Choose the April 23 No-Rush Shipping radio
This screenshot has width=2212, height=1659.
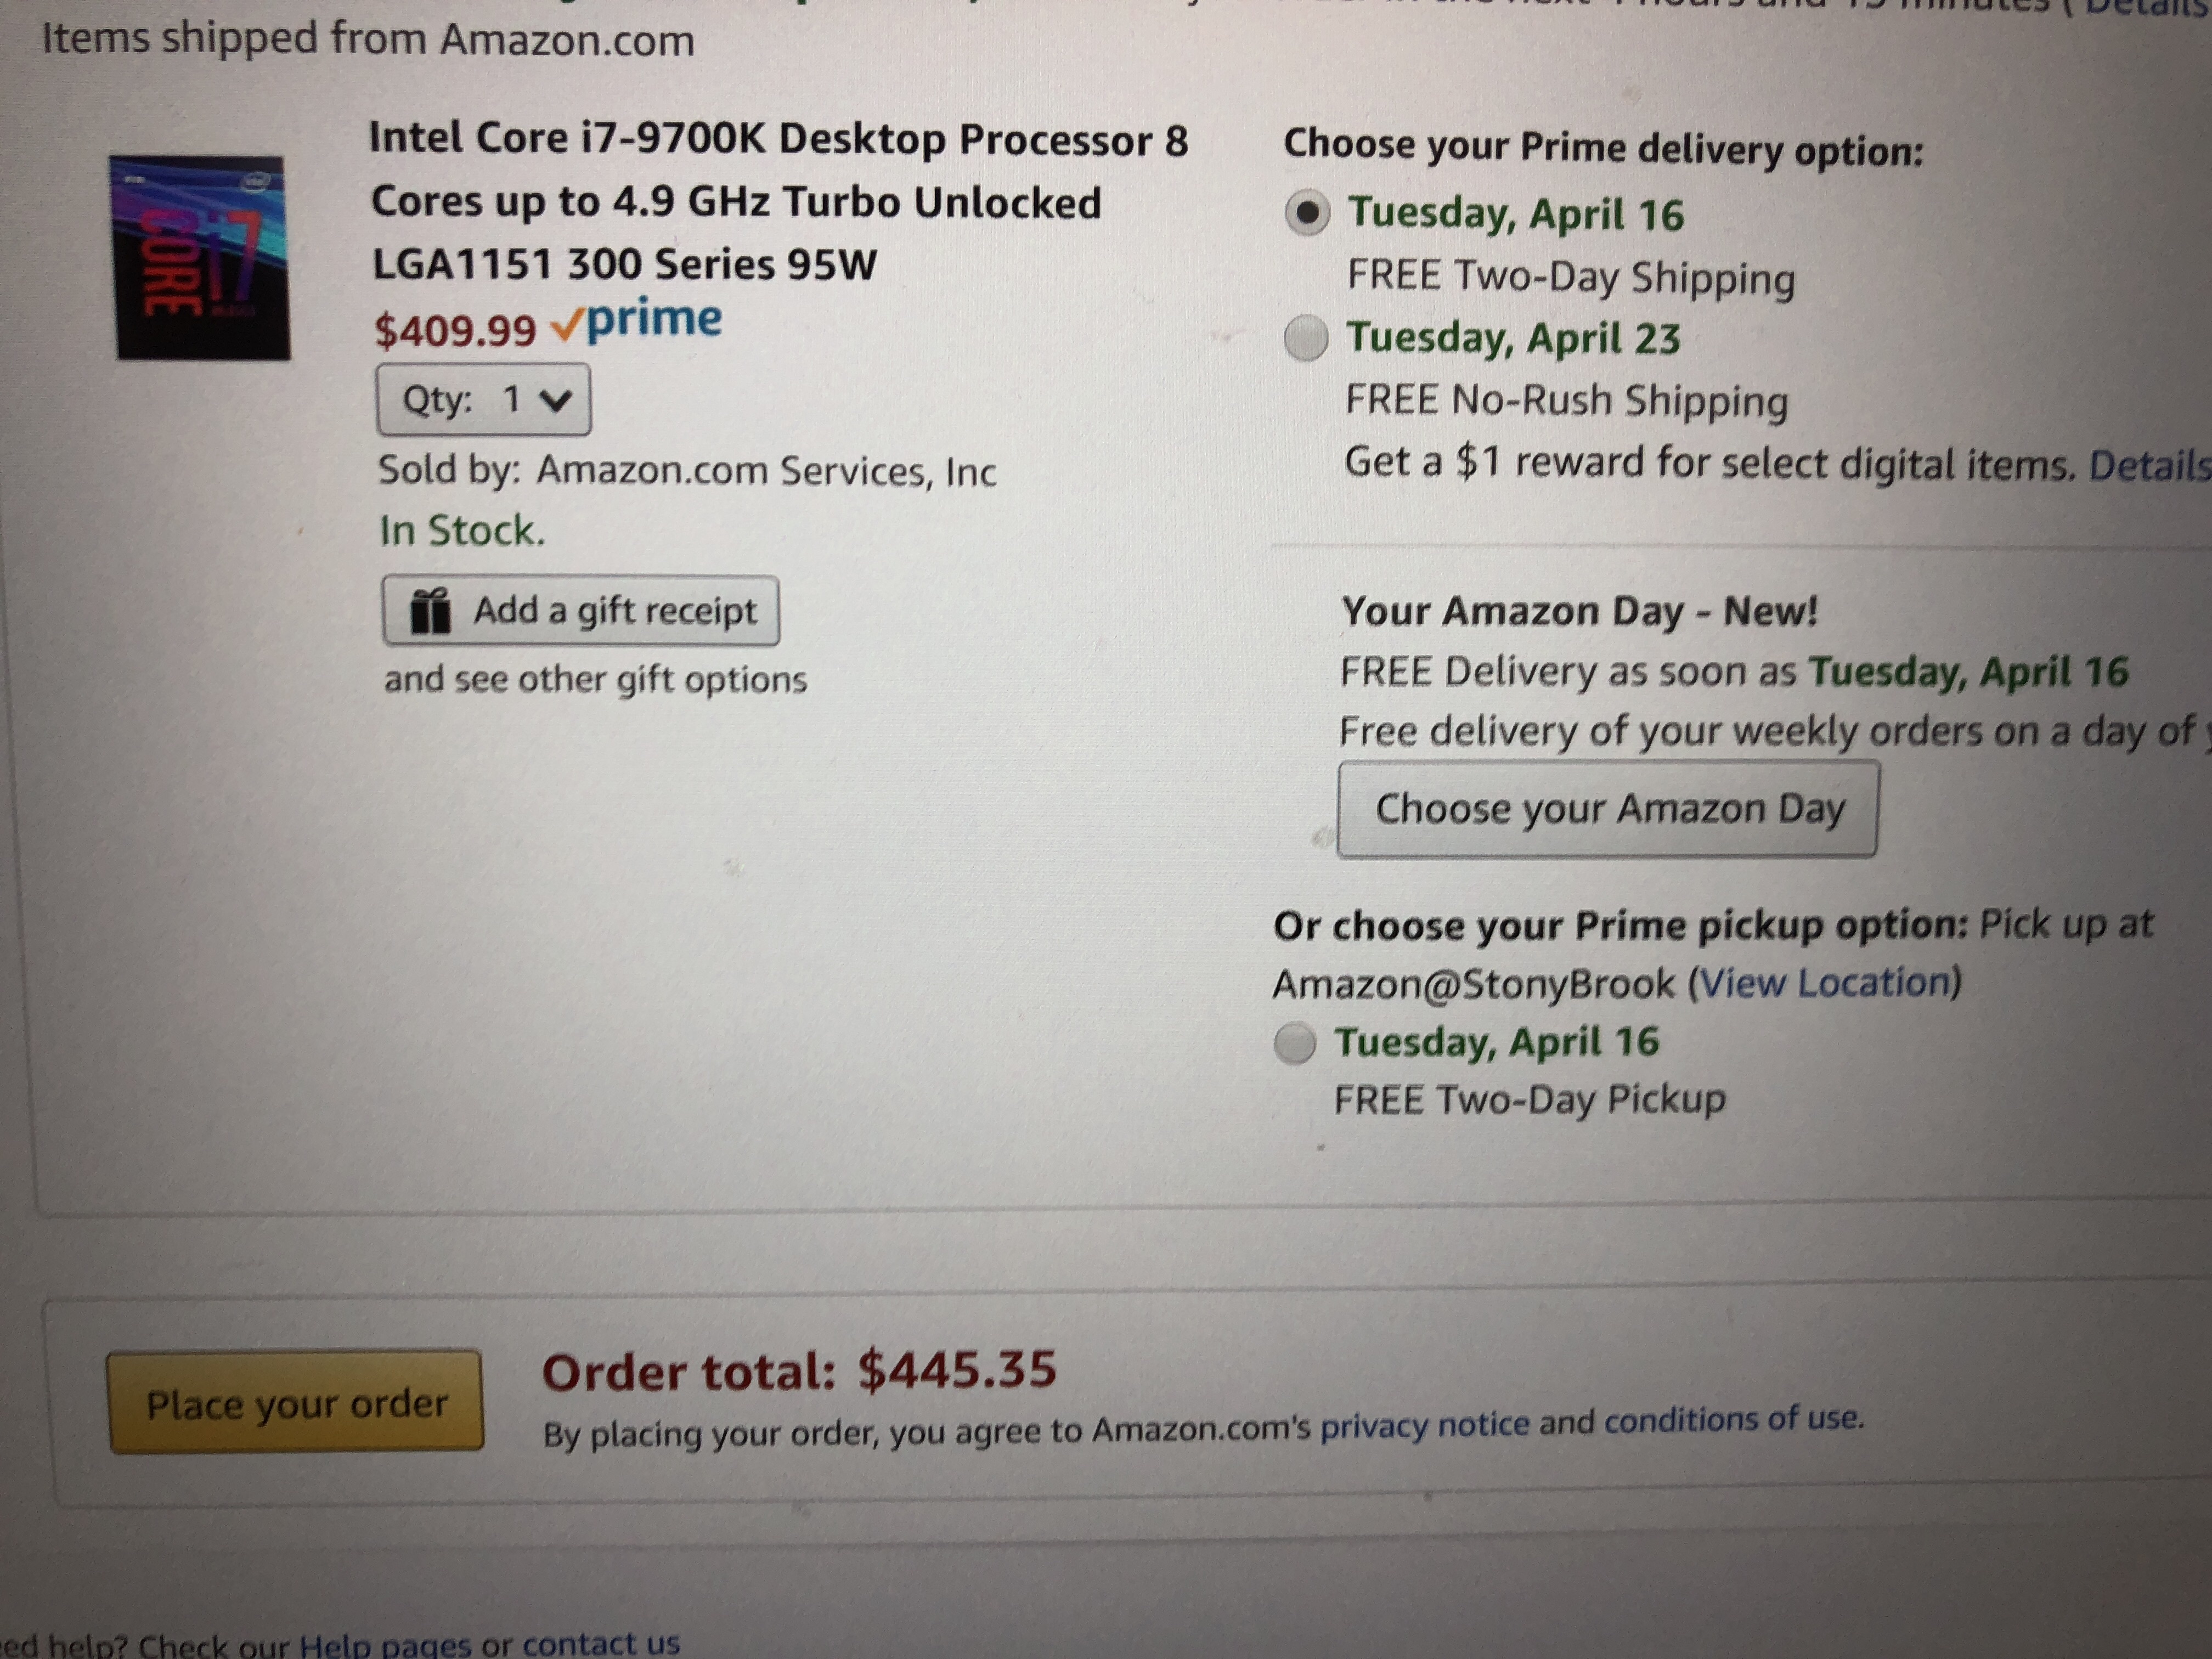[1306, 338]
